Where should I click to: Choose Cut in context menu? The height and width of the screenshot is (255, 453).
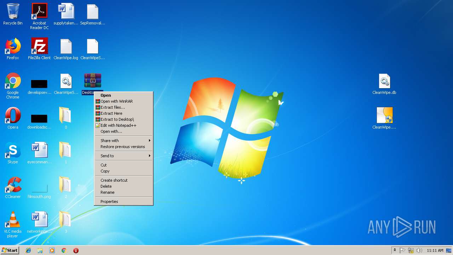pyautogui.click(x=124, y=165)
